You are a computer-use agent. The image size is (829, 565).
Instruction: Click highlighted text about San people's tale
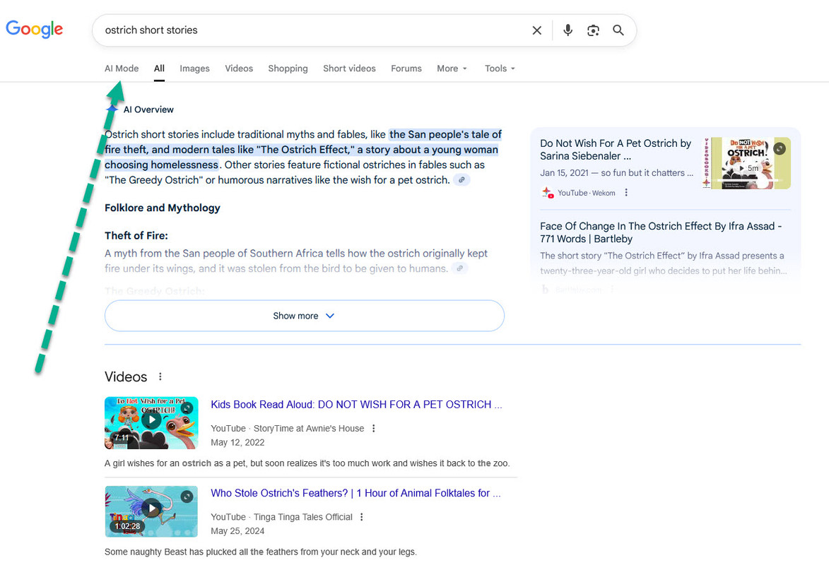click(x=303, y=150)
